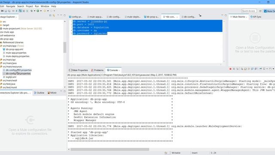The image size is (275, 155).
Task: Click the Save icon in main toolbar
Action: point(6,11)
